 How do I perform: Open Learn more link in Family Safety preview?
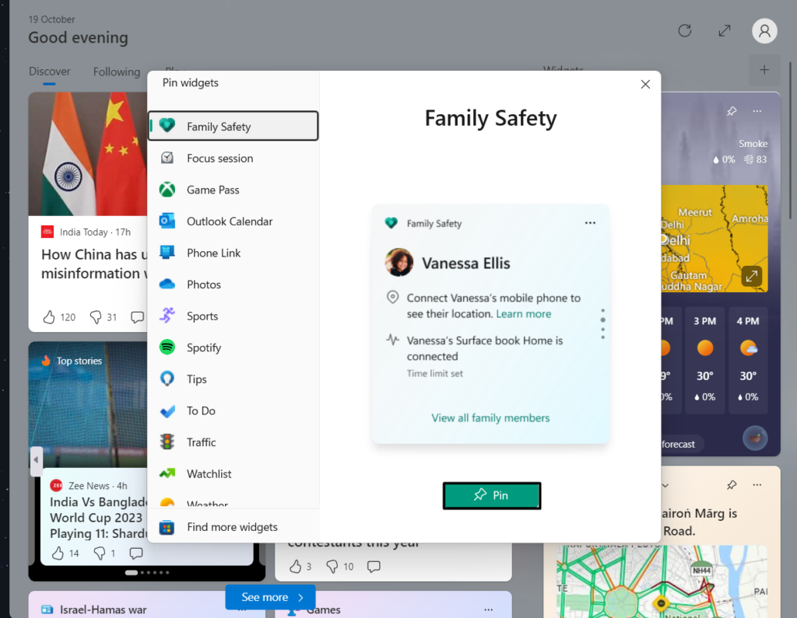(523, 314)
